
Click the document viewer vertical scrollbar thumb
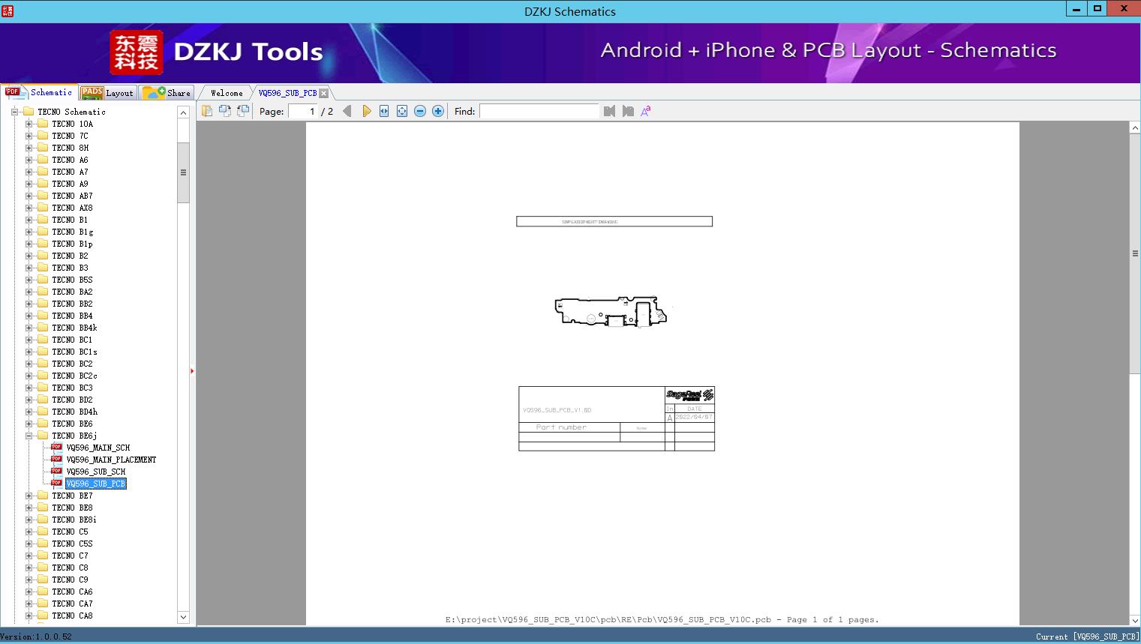pyautogui.click(x=1135, y=253)
